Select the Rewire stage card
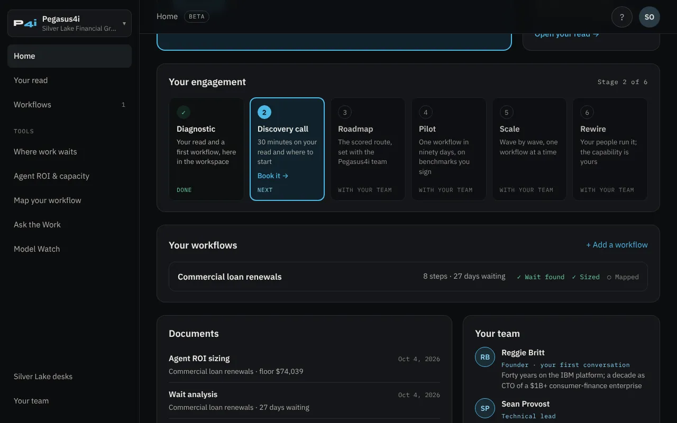 point(610,149)
